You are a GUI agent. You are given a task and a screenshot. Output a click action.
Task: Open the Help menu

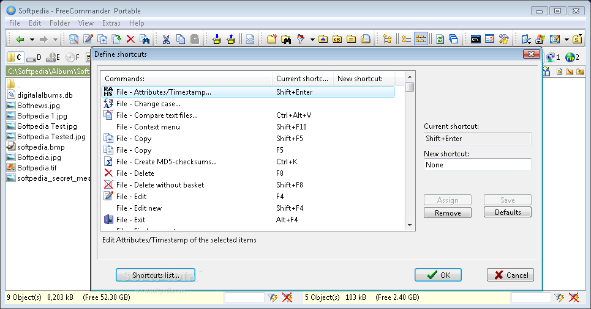(x=137, y=23)
